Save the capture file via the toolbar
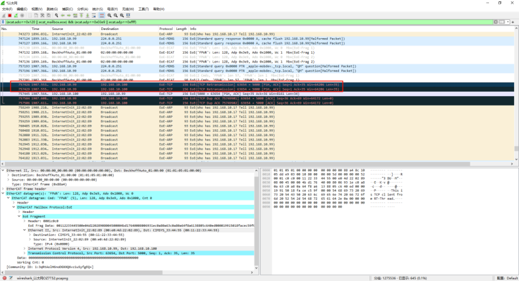 [36, 15]
